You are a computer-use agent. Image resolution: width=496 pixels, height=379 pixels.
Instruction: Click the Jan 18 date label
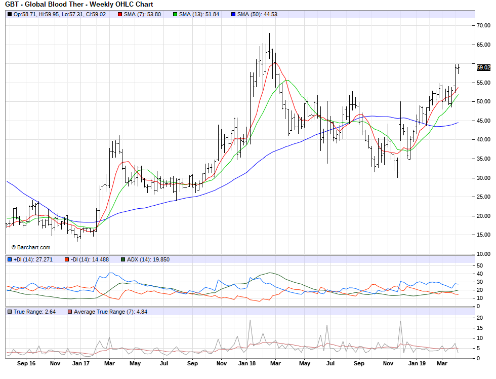247,363
